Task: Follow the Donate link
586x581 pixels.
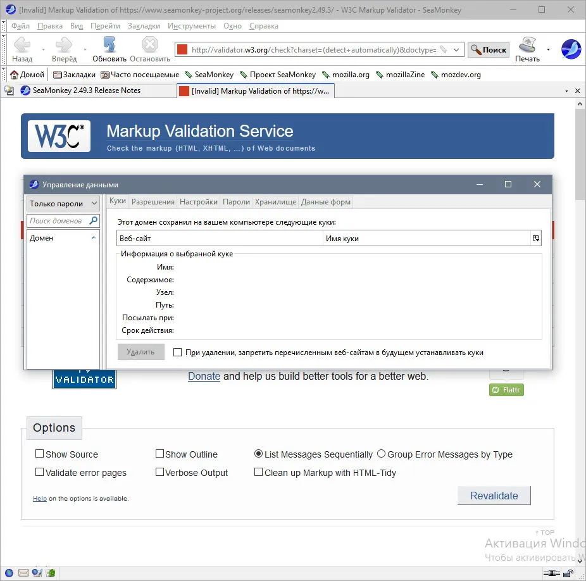Action: tap(204, 376)
